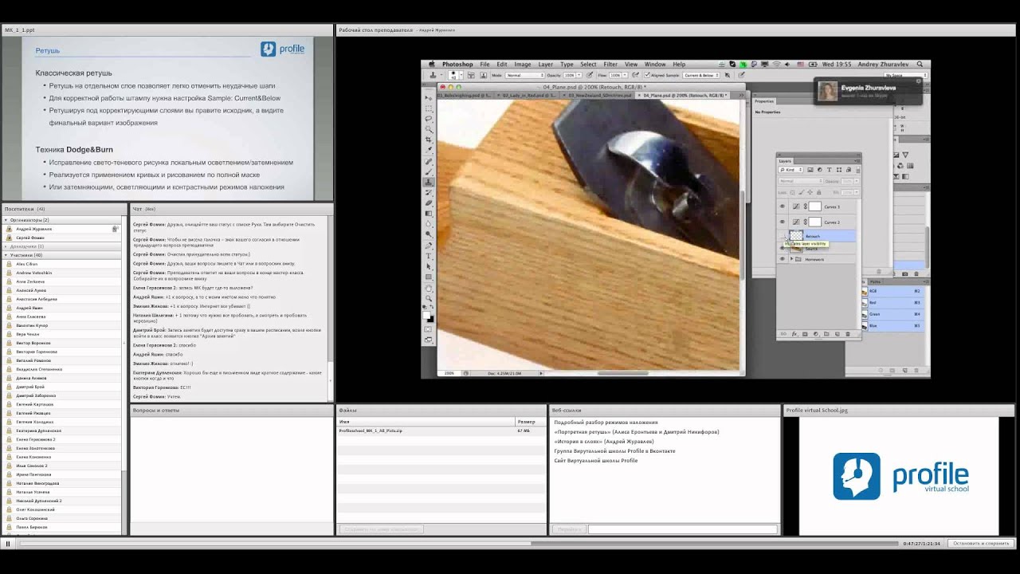Open the Layer menu

pyautogui.click(x=545, y=65)
